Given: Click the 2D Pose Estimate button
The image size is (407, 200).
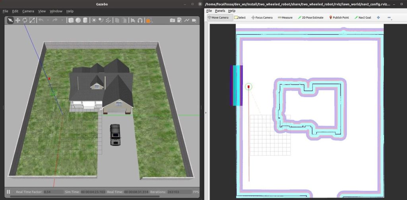Looking at the screenshot, I should point(310,17).
